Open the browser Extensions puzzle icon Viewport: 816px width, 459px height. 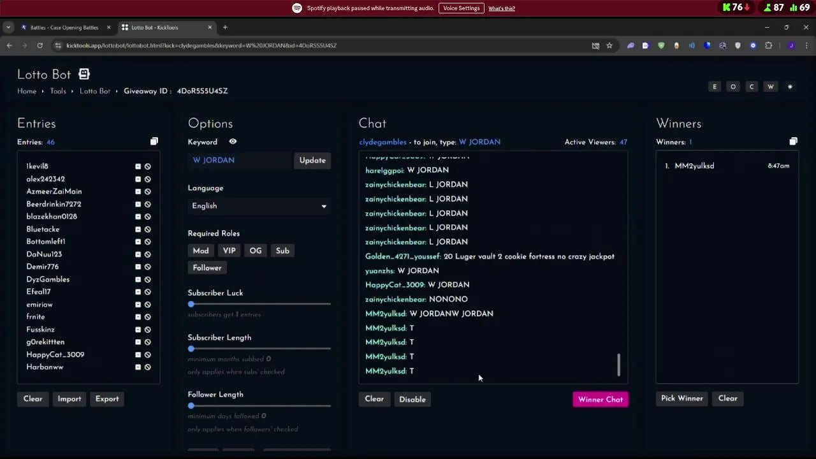(769, 45)
